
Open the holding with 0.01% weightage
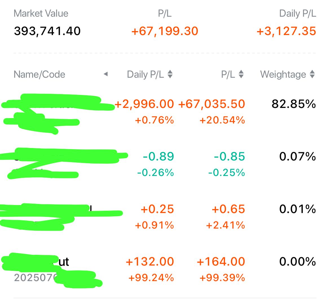tap(165, 217)
